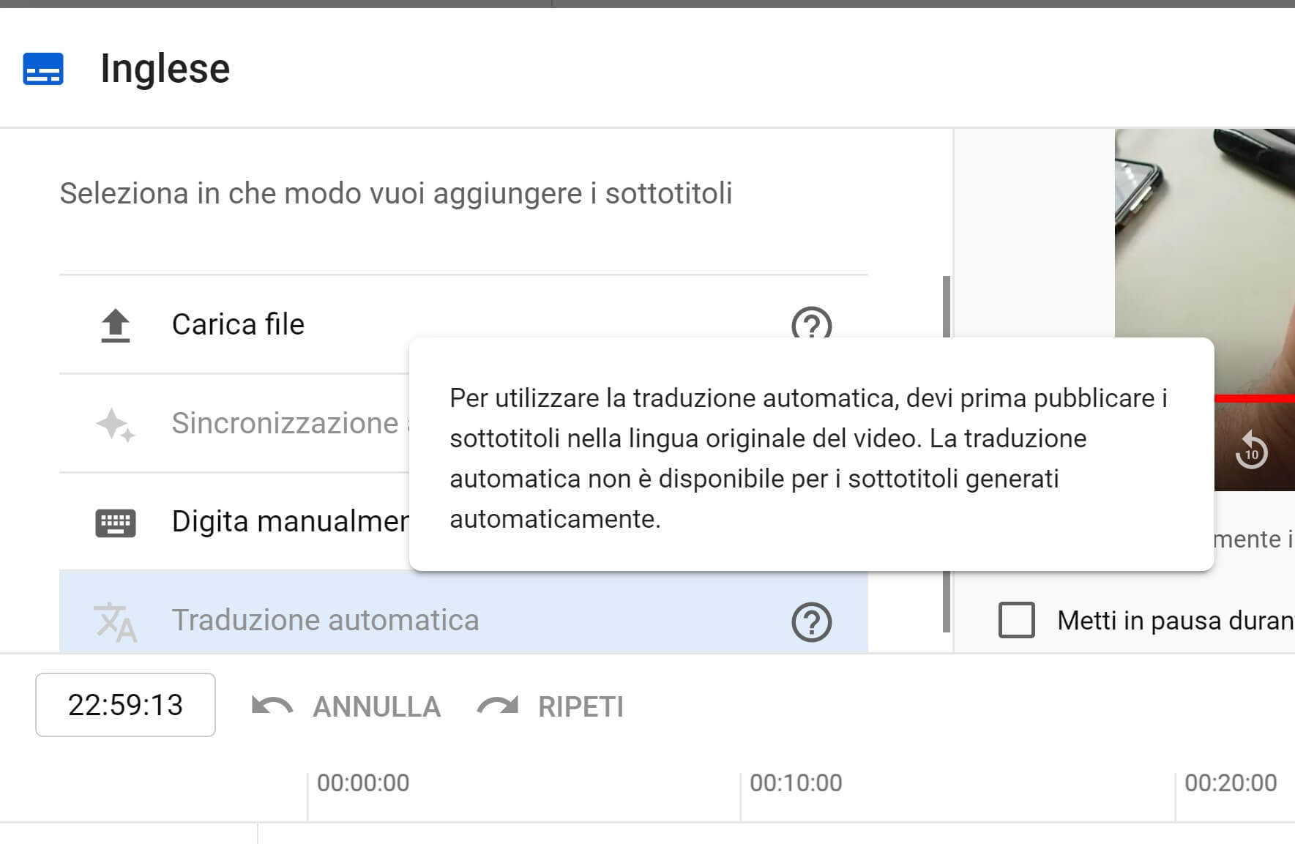Click the 00:00:00 mark on the timeline

pos(363,783)
